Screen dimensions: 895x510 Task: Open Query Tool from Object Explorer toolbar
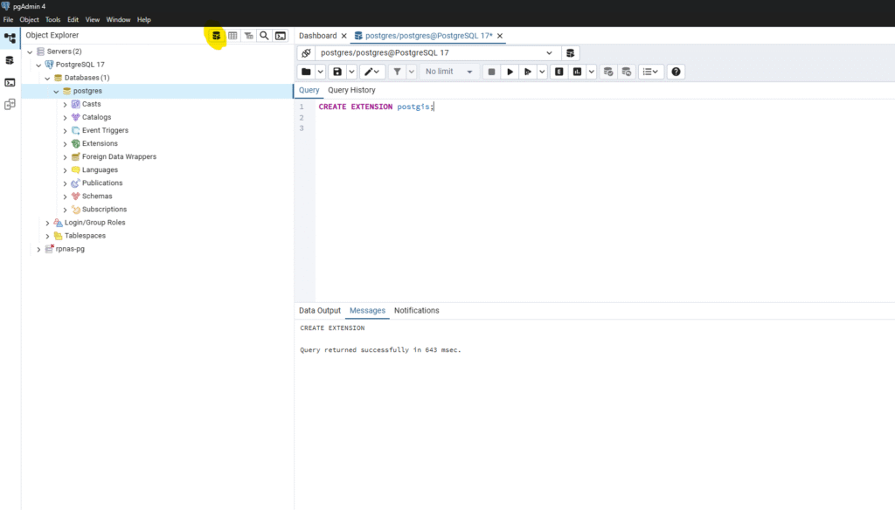[x=216, y=36]
